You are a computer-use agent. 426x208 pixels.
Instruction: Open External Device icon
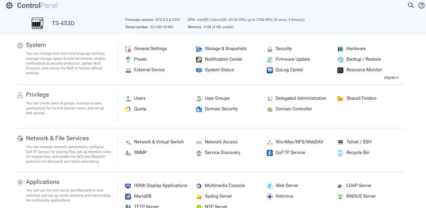[x=128, y=70]
